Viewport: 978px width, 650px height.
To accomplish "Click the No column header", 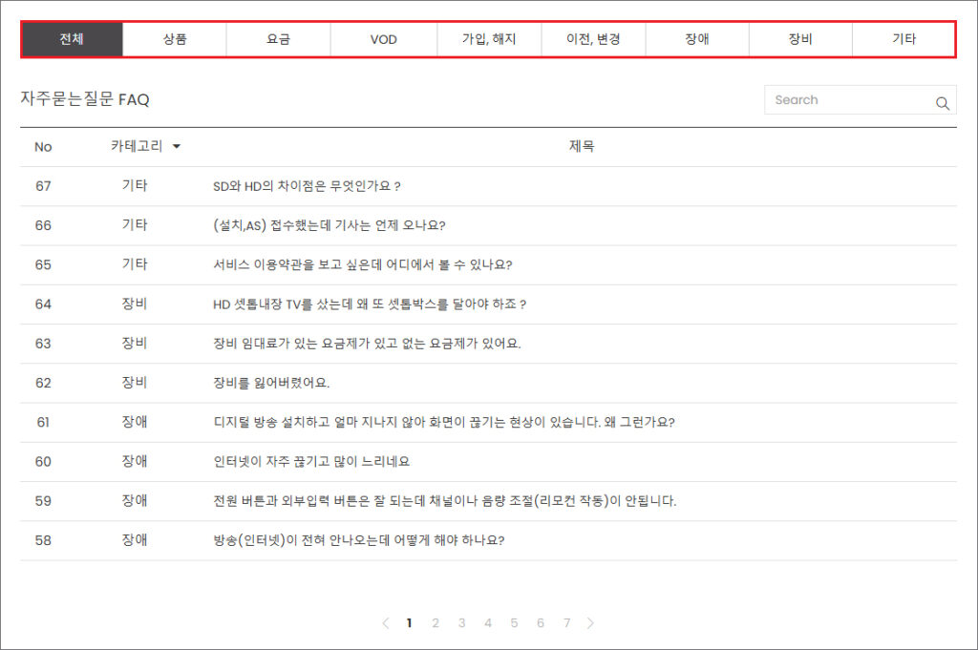I will [x=43, y=147].
